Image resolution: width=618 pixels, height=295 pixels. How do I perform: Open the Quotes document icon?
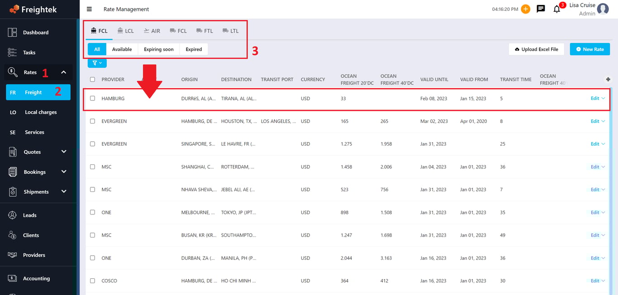click(x=13, y=152)
